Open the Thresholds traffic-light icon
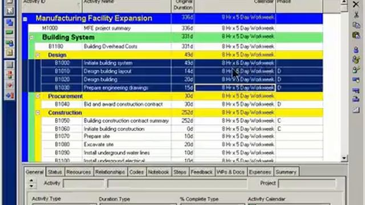The image size is (365, 205). [10, 75]
